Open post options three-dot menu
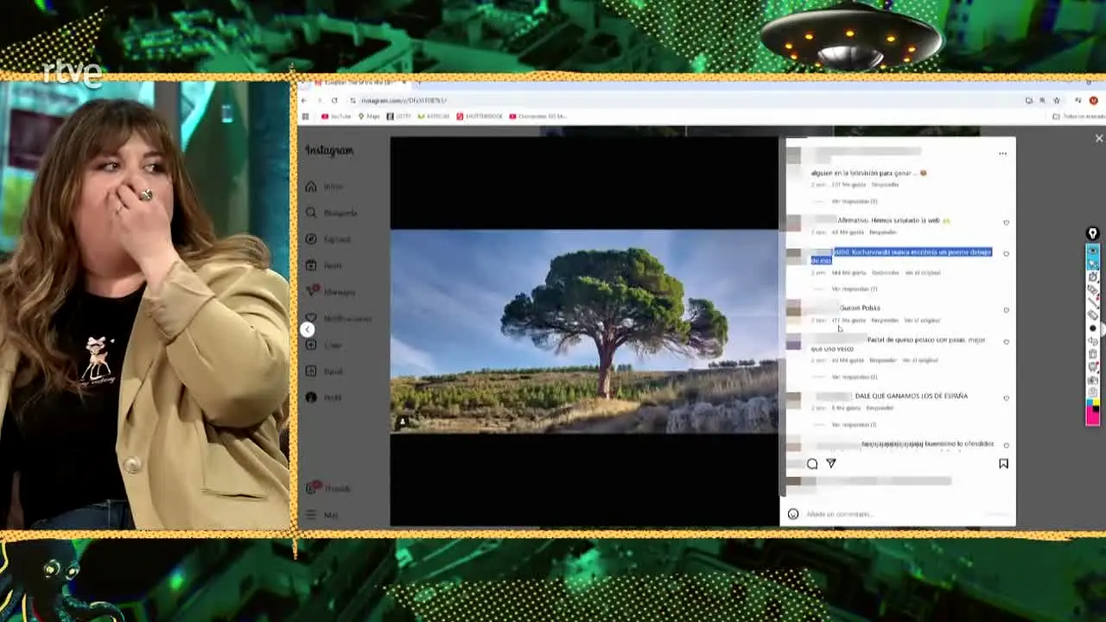Screen dimensions: 1106x622 pyautogui.click(x=1002, y=154)
